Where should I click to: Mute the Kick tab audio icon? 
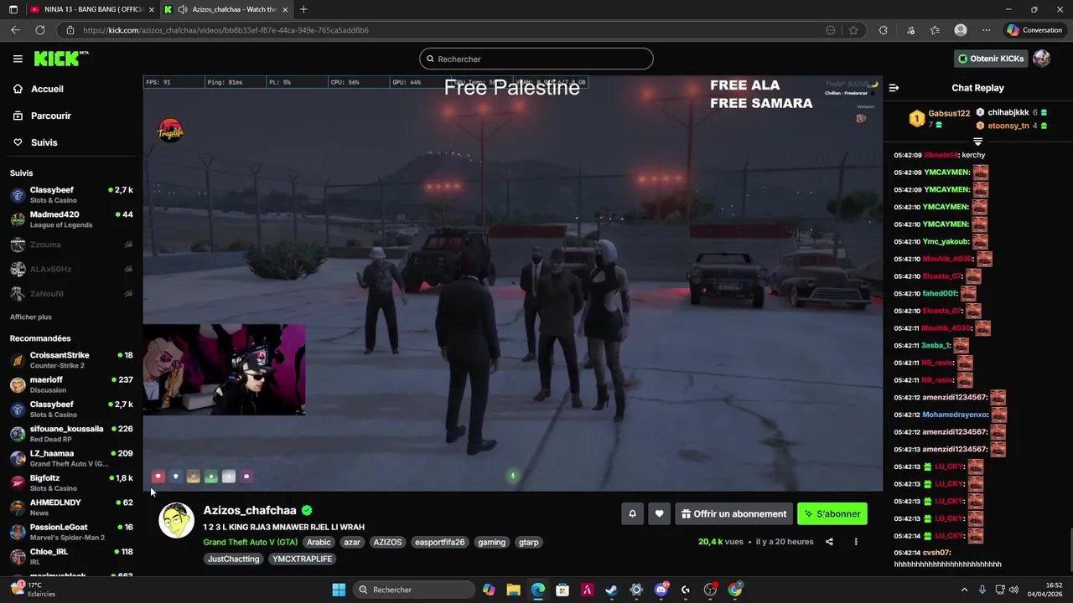(x=183, y=9)
